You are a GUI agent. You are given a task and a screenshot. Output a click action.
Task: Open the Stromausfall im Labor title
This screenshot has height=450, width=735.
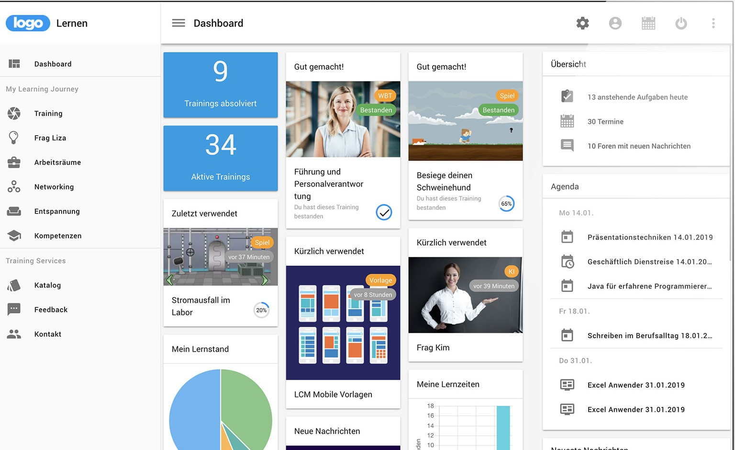pyautogui.click(x=201, y=306)
